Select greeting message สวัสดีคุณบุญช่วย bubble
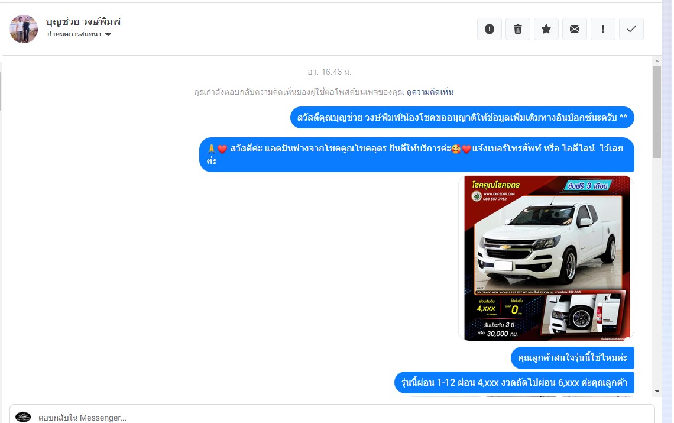The width and height of the screenshot is (674, 423). [x=462, y=118]
